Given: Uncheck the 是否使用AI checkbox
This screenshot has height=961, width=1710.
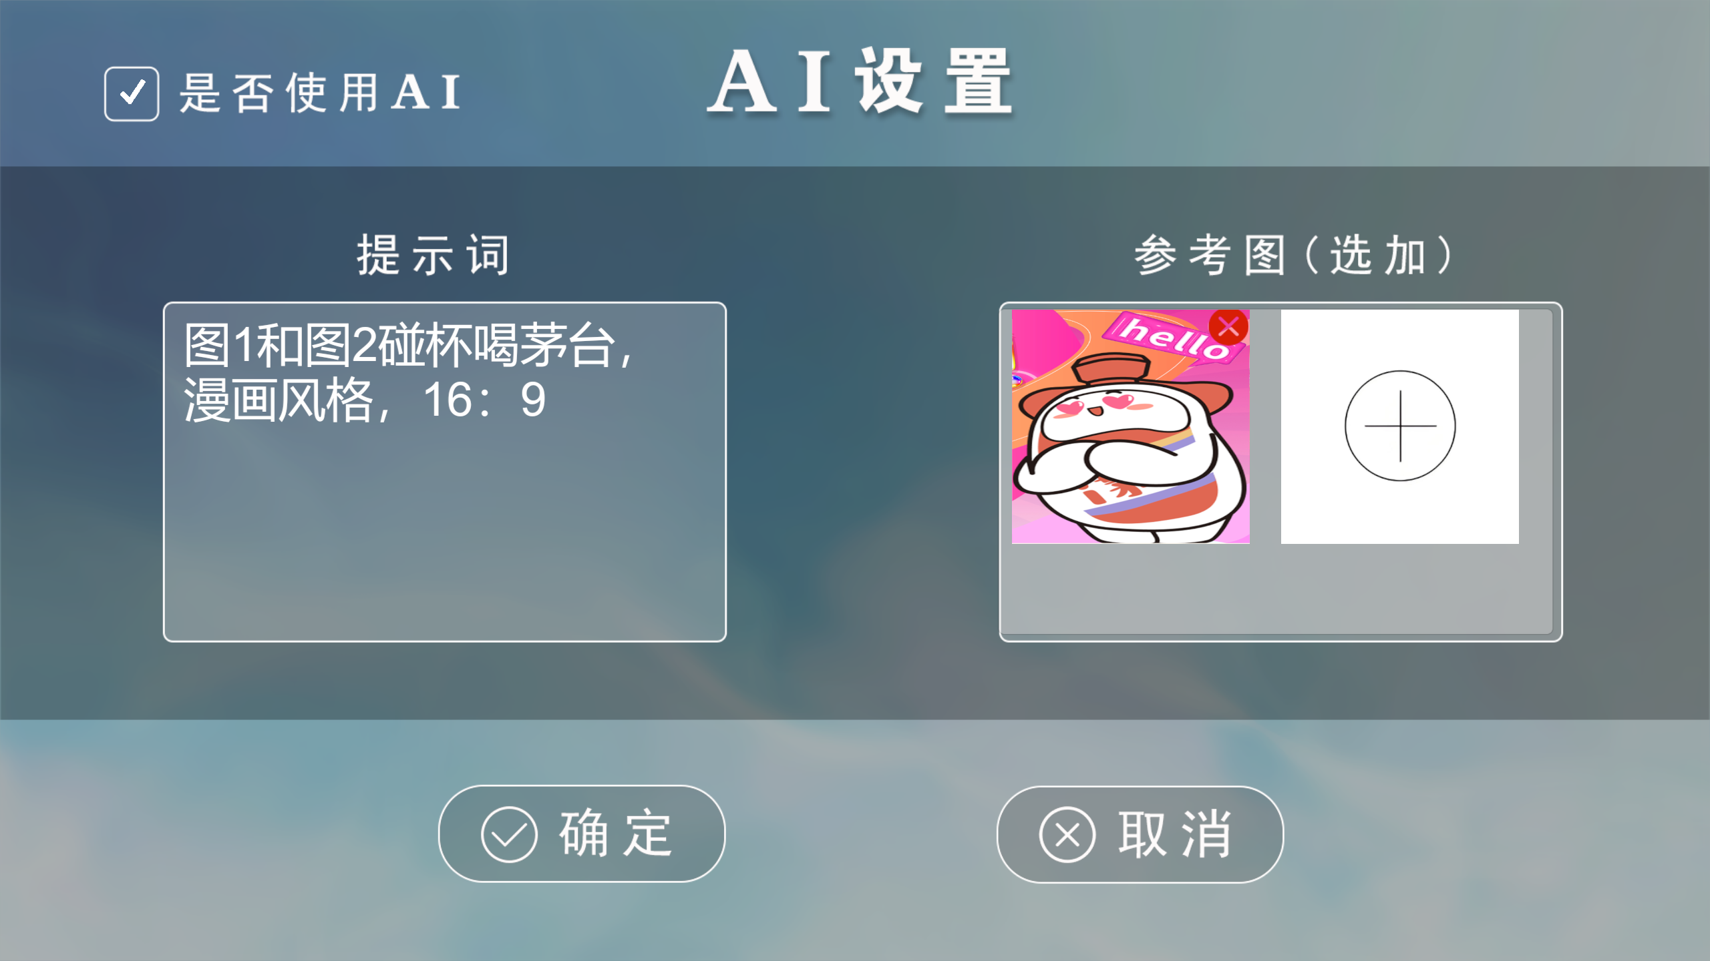Looking at the screenshot, I should tap(132, 93).
